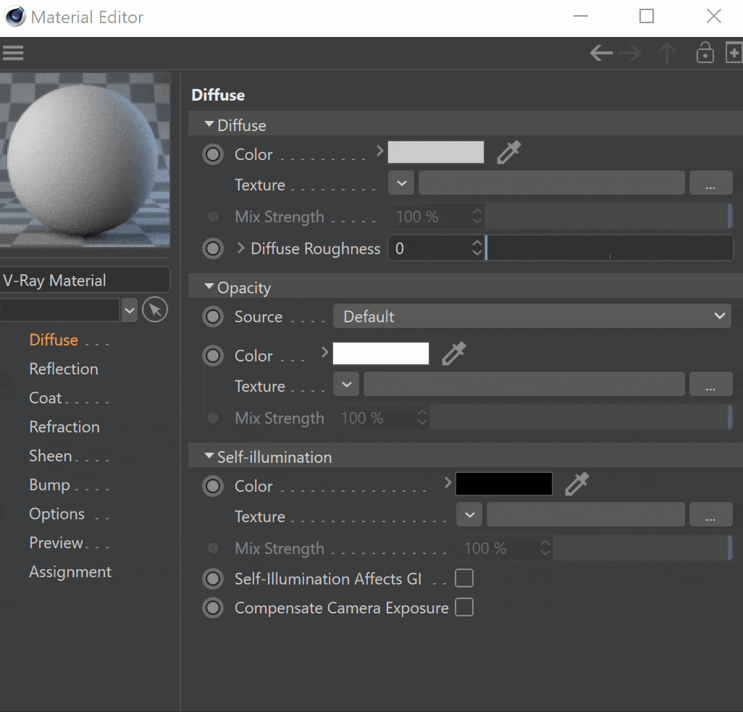743x712 pixels.
Task: Browse Diffuse texture with ellipsis button
Action: (x=711, y=183)
